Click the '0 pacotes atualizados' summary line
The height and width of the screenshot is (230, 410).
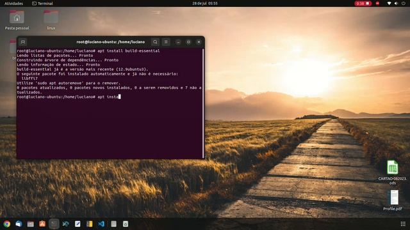point(109,90)
